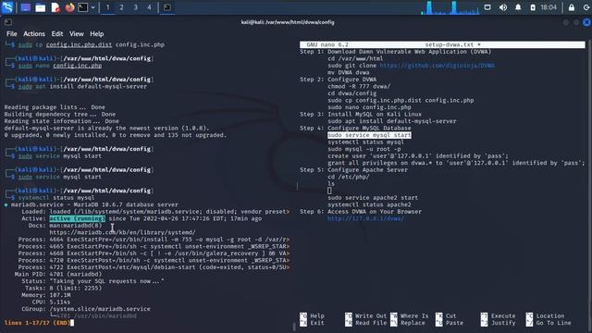The width and height of the screenshot is (592, 333).
Task: Click highlighted 'sudo service mysql start' in nano
Action: [x=369, y=135]
